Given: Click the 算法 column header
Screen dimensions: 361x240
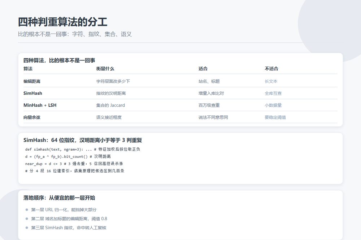Looking at the screenshot, I should 28,69.
